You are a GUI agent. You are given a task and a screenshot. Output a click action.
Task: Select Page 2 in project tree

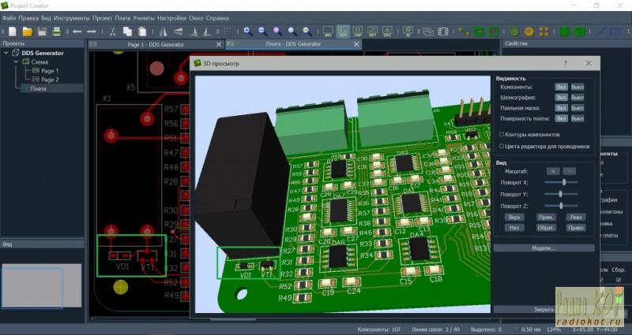(50, 80)
